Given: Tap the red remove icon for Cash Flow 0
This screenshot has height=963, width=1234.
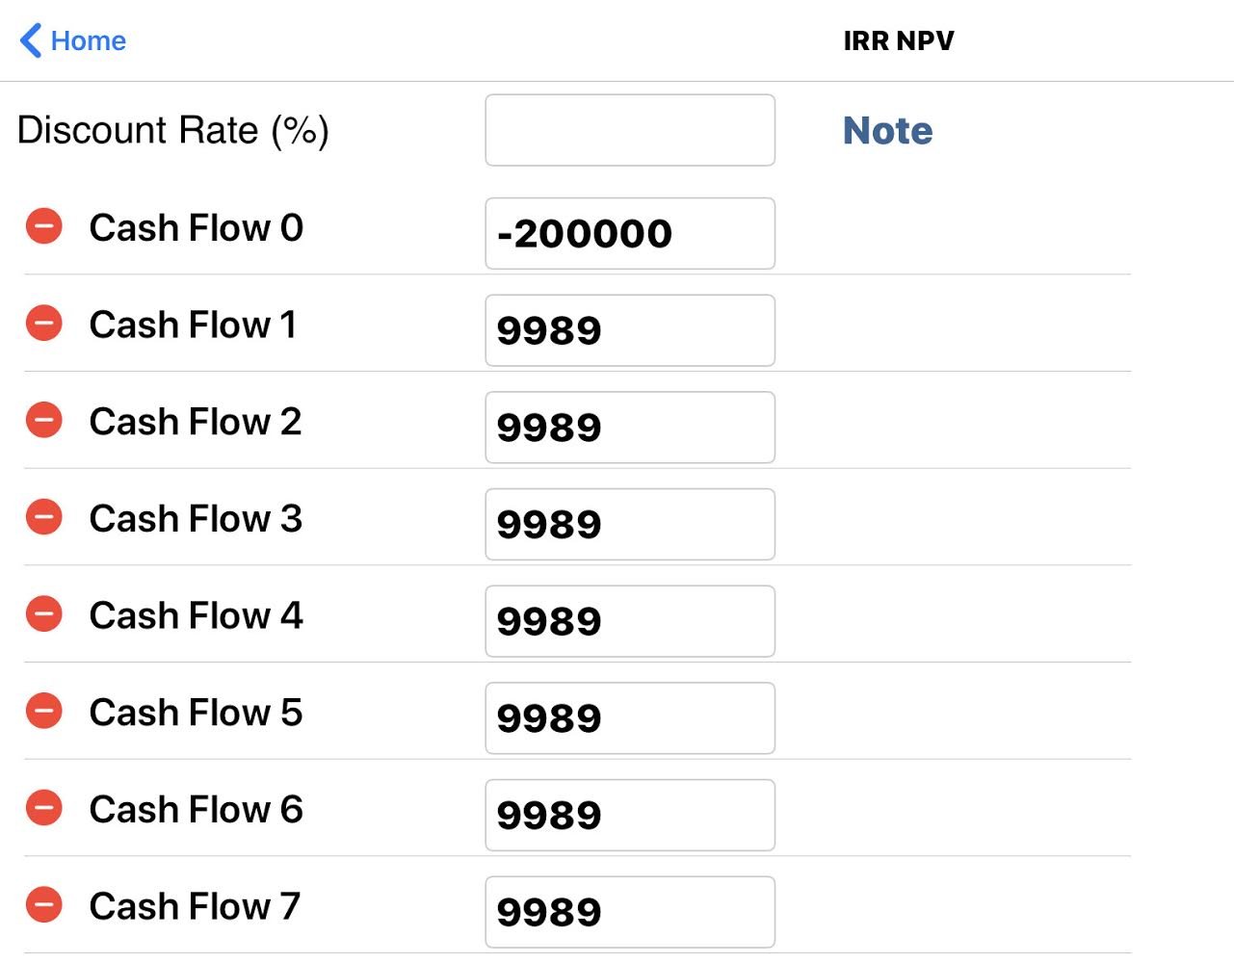Looking at the screenshot, I should tap(44, 226).
